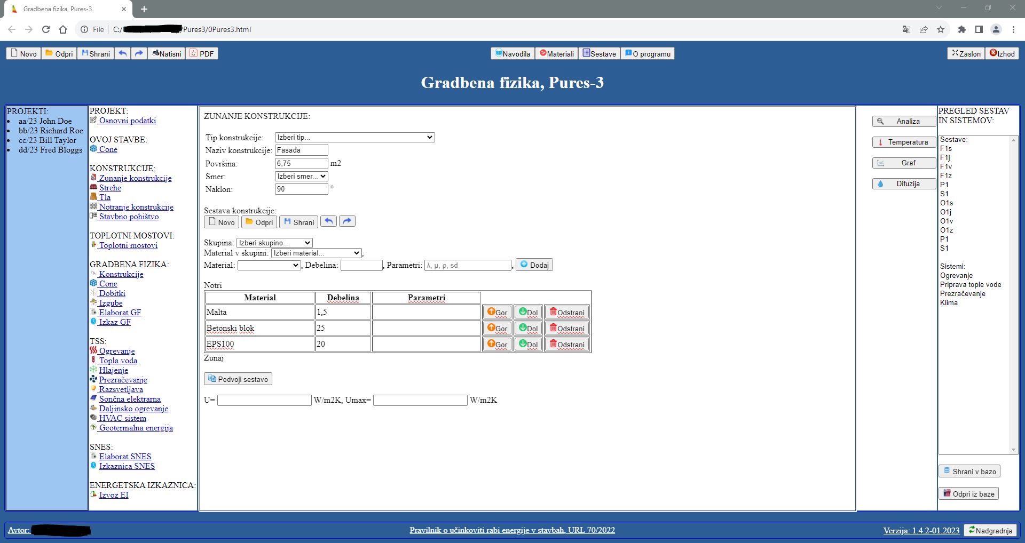Open the Difuzija calculation
The image size is (1025, 543).
[x=904, y=183]
